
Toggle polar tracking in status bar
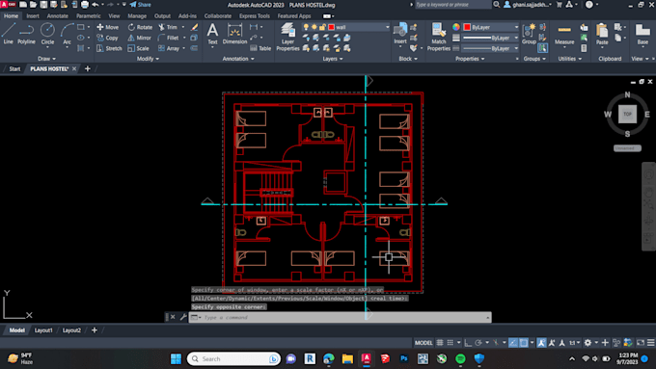pos(478,343)
